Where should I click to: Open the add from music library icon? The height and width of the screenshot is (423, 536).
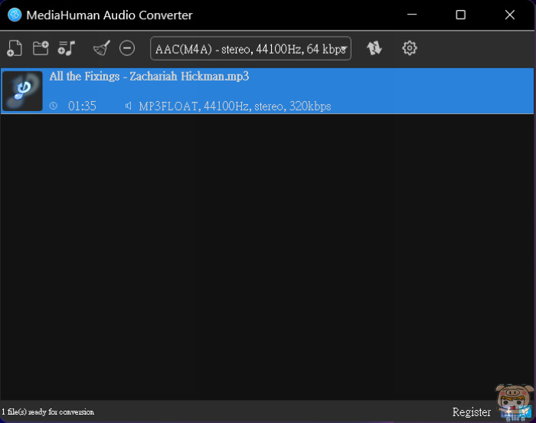point(67,48)
